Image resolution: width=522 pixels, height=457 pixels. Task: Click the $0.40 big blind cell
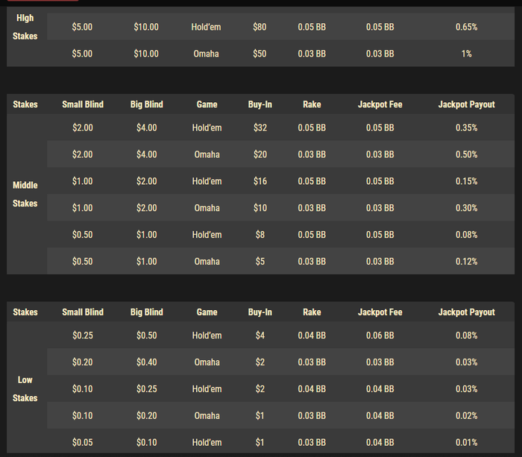point(146,362)
